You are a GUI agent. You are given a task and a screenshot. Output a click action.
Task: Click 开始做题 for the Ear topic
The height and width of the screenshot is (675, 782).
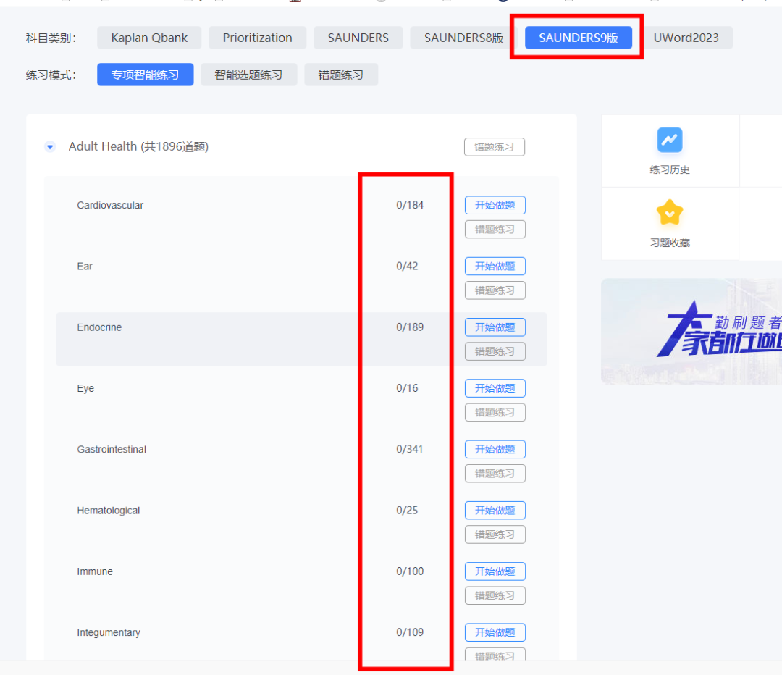(x=495, y=266)
